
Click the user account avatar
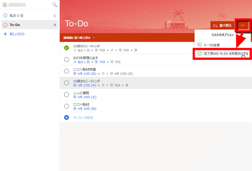5,5
